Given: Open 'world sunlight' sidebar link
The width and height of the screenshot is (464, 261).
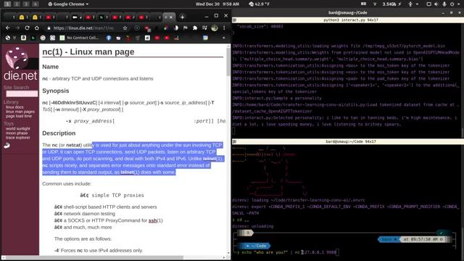Looking at the screenshot, I should (17, 129).
